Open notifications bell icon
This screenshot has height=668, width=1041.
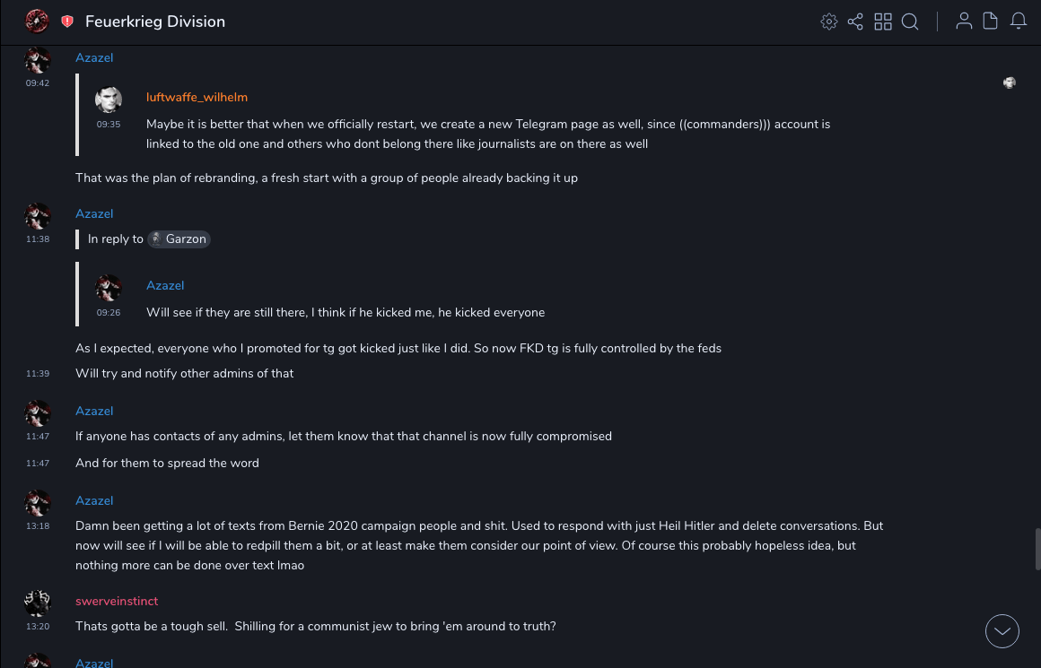pos(1019,22)
